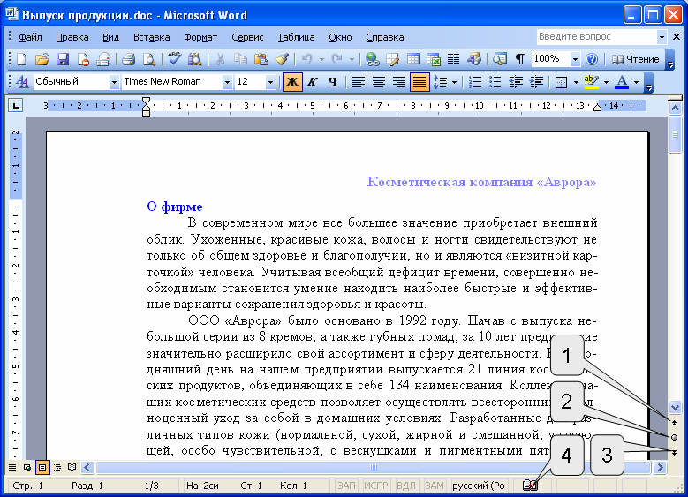
Task: Open the Сервис menu
Action: (247, 37)
